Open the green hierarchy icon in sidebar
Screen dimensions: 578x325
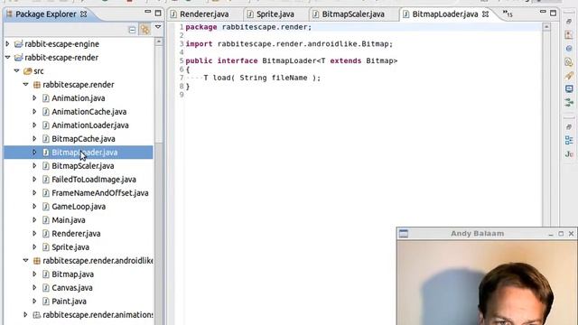pyautogui.click(x=569, y=102)
